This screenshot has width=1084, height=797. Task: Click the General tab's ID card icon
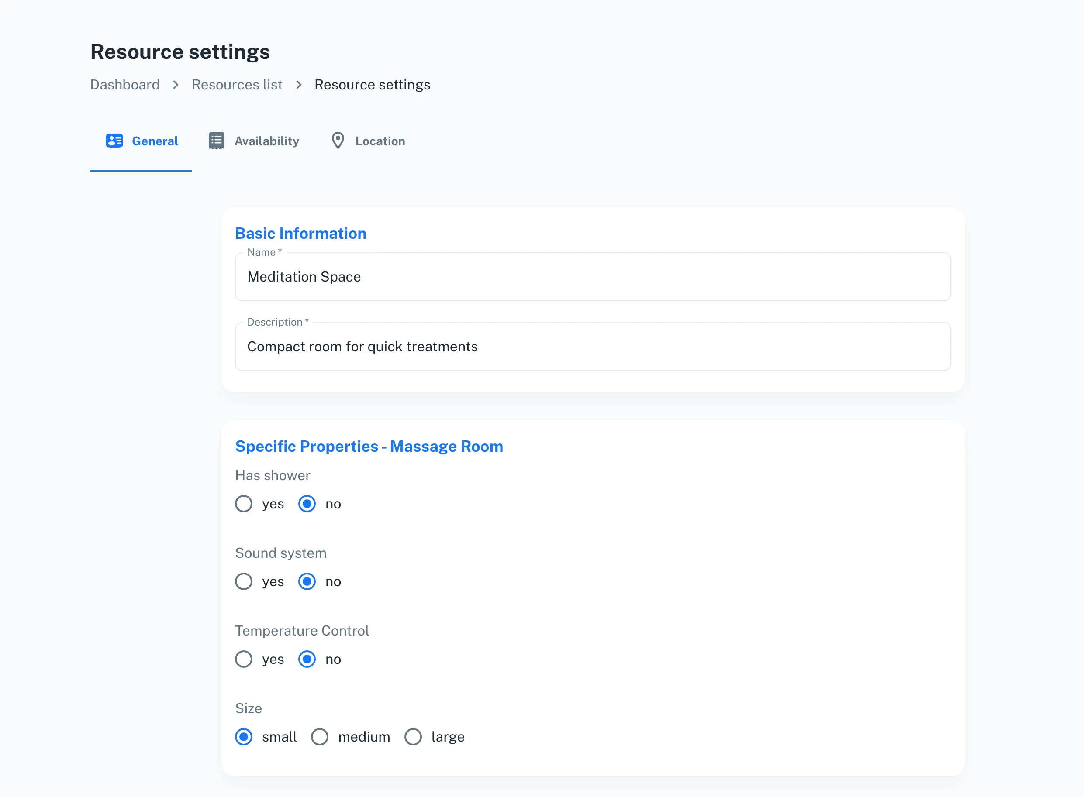[x=114, y=141]
